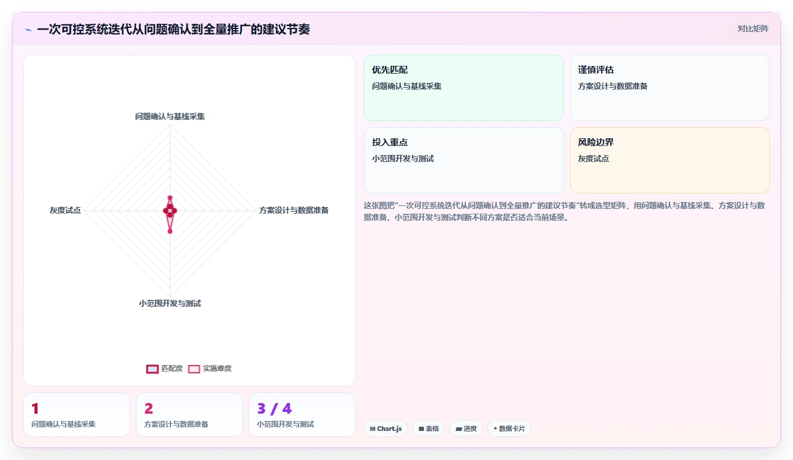This screenshot has width=793, height=460.
Task: Open the 投入重点 card
Action: pos(464,160)
